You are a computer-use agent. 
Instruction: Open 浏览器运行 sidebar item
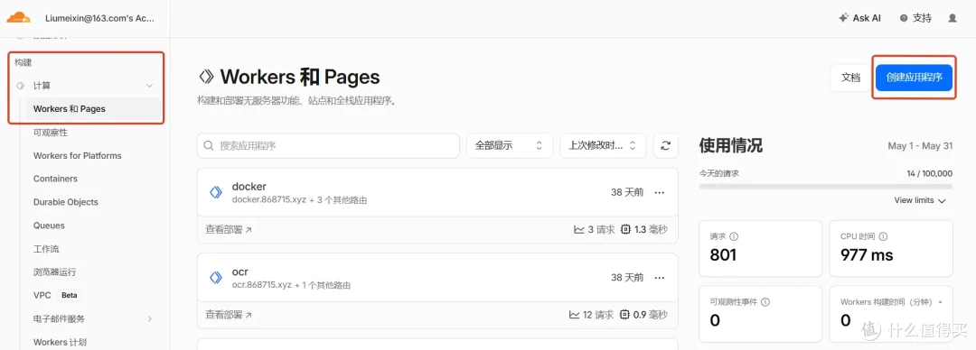point(55,272)
